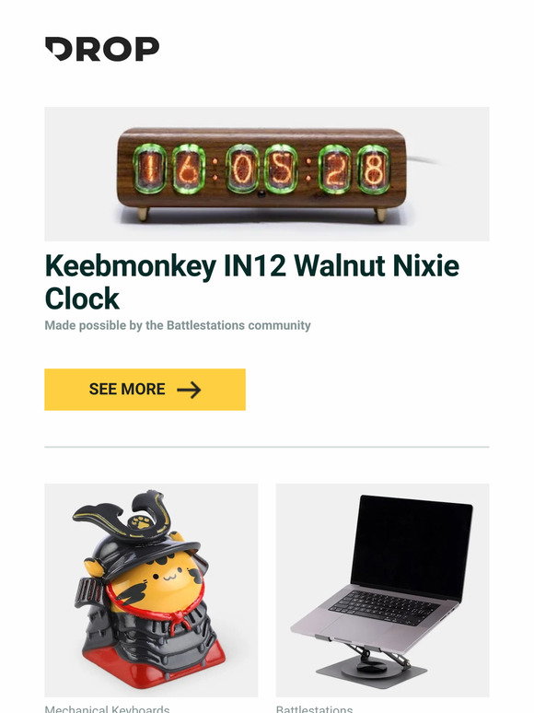534x713 pixels.
Task: Open the SEE MORE yellow button
Action: (145, 390)
